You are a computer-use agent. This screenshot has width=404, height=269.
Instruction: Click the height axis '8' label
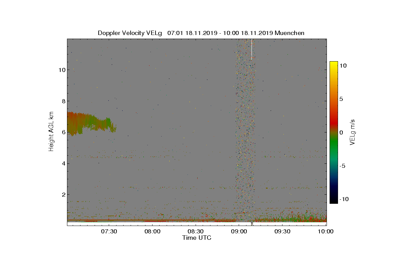(63, 101)
